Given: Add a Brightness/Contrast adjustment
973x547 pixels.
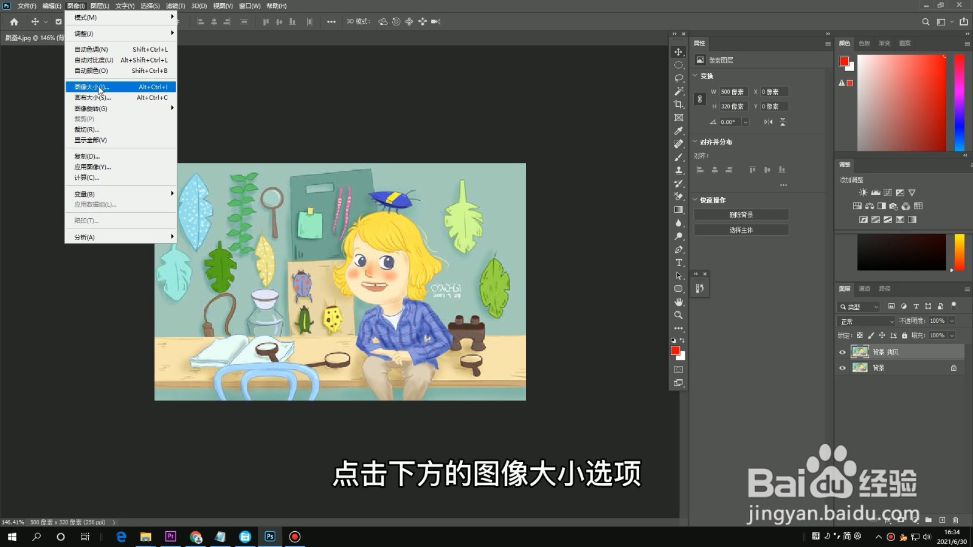Looking at the screenshot, I should [x=863, y=193].
